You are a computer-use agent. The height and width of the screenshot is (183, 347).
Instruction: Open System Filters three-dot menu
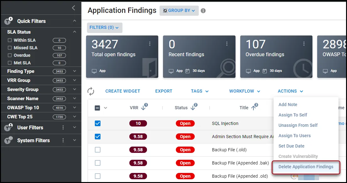pyautogui.click(x=63, y=140)
